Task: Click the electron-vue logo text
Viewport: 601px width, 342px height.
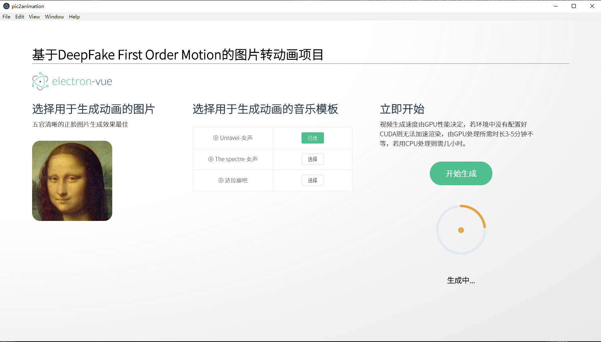Action: (82, 81)
